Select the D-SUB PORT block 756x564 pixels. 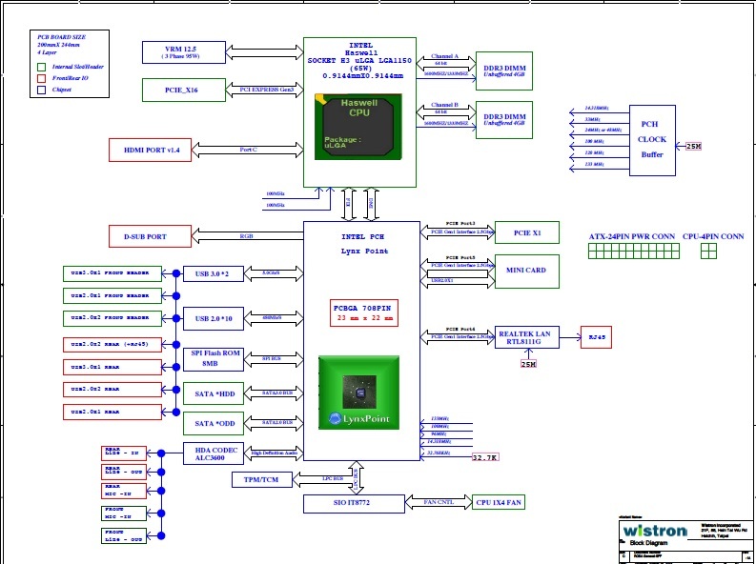tap(150, 236)
